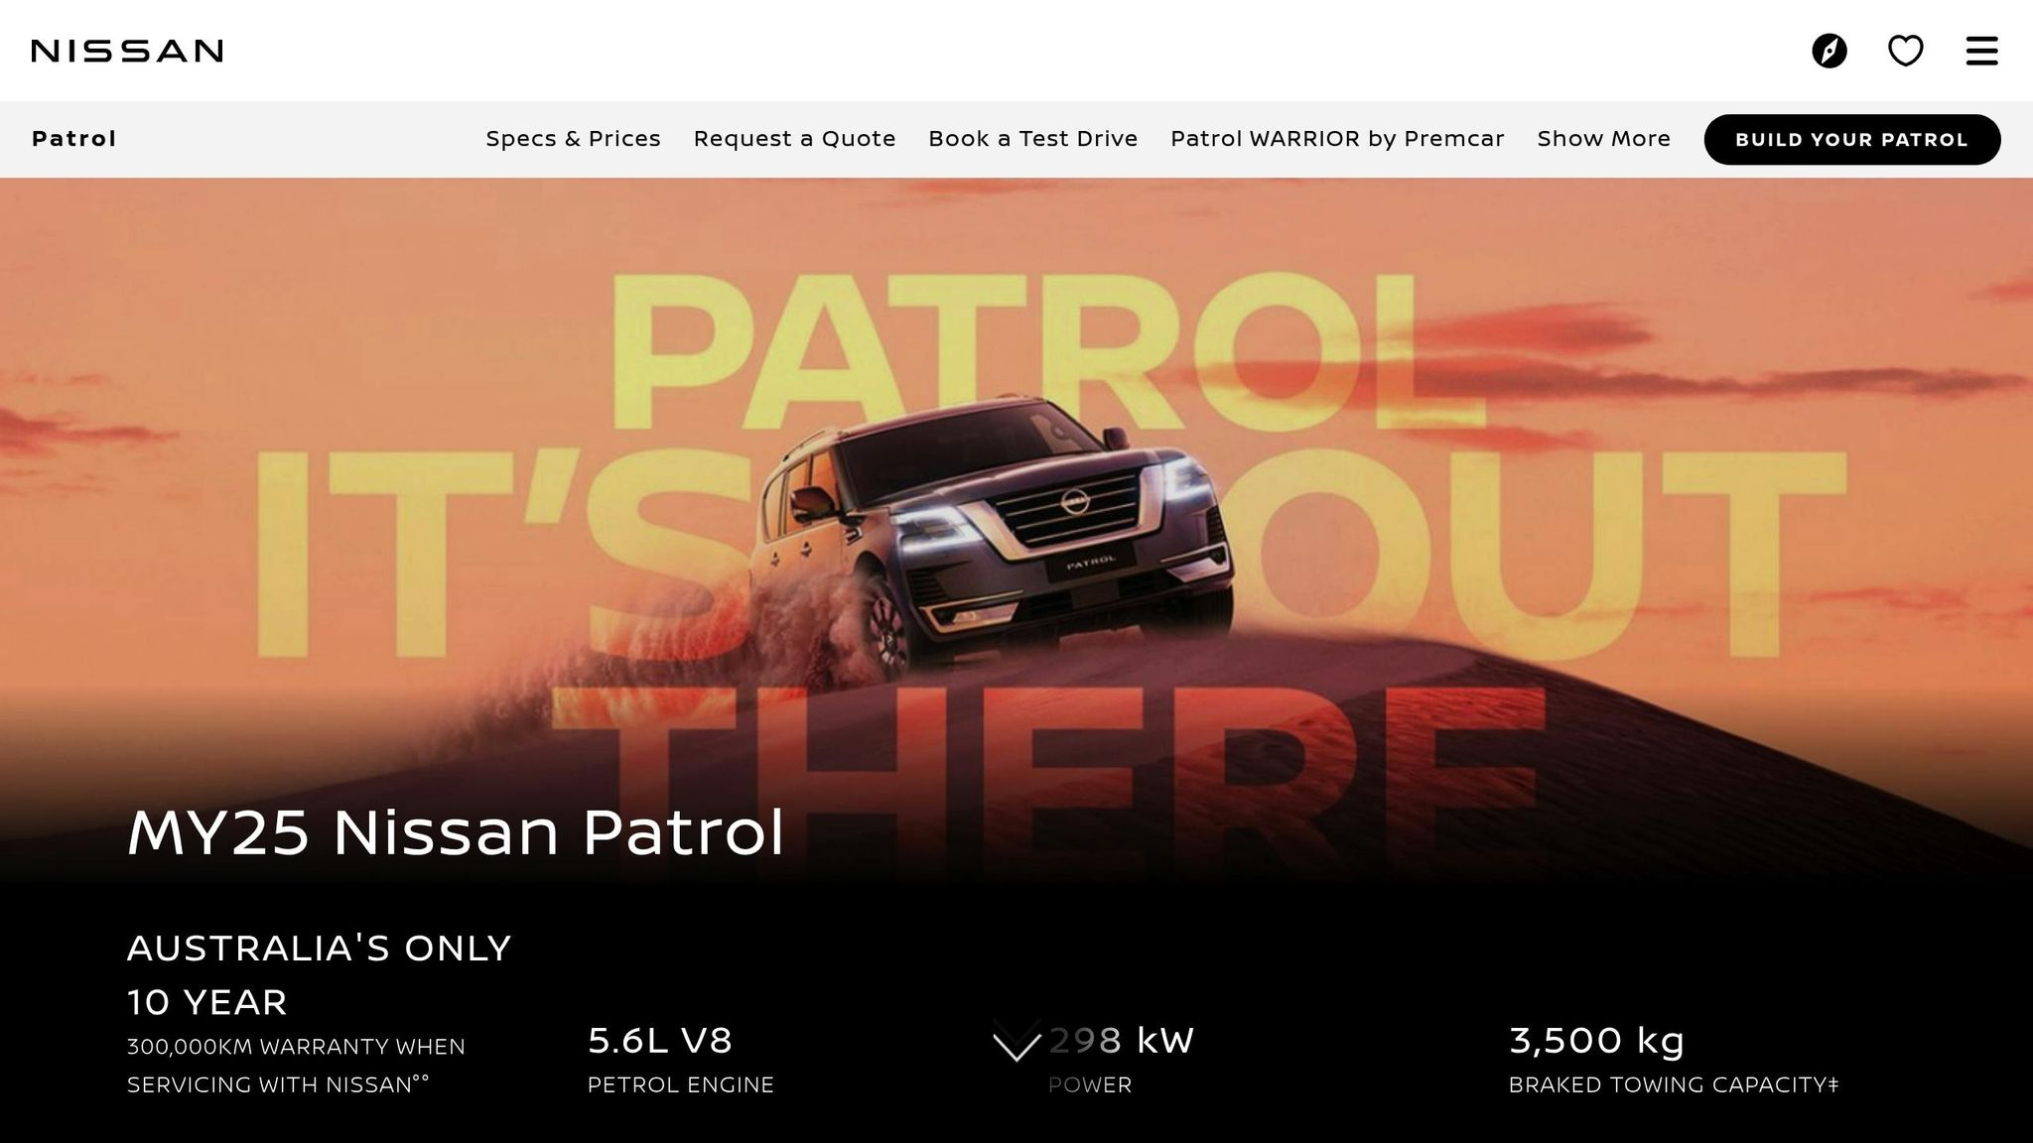Click the 298 kW power stat
Viewport: 2033px width, 1143px height.
pyautogui.click(x=1122, y=1060)
